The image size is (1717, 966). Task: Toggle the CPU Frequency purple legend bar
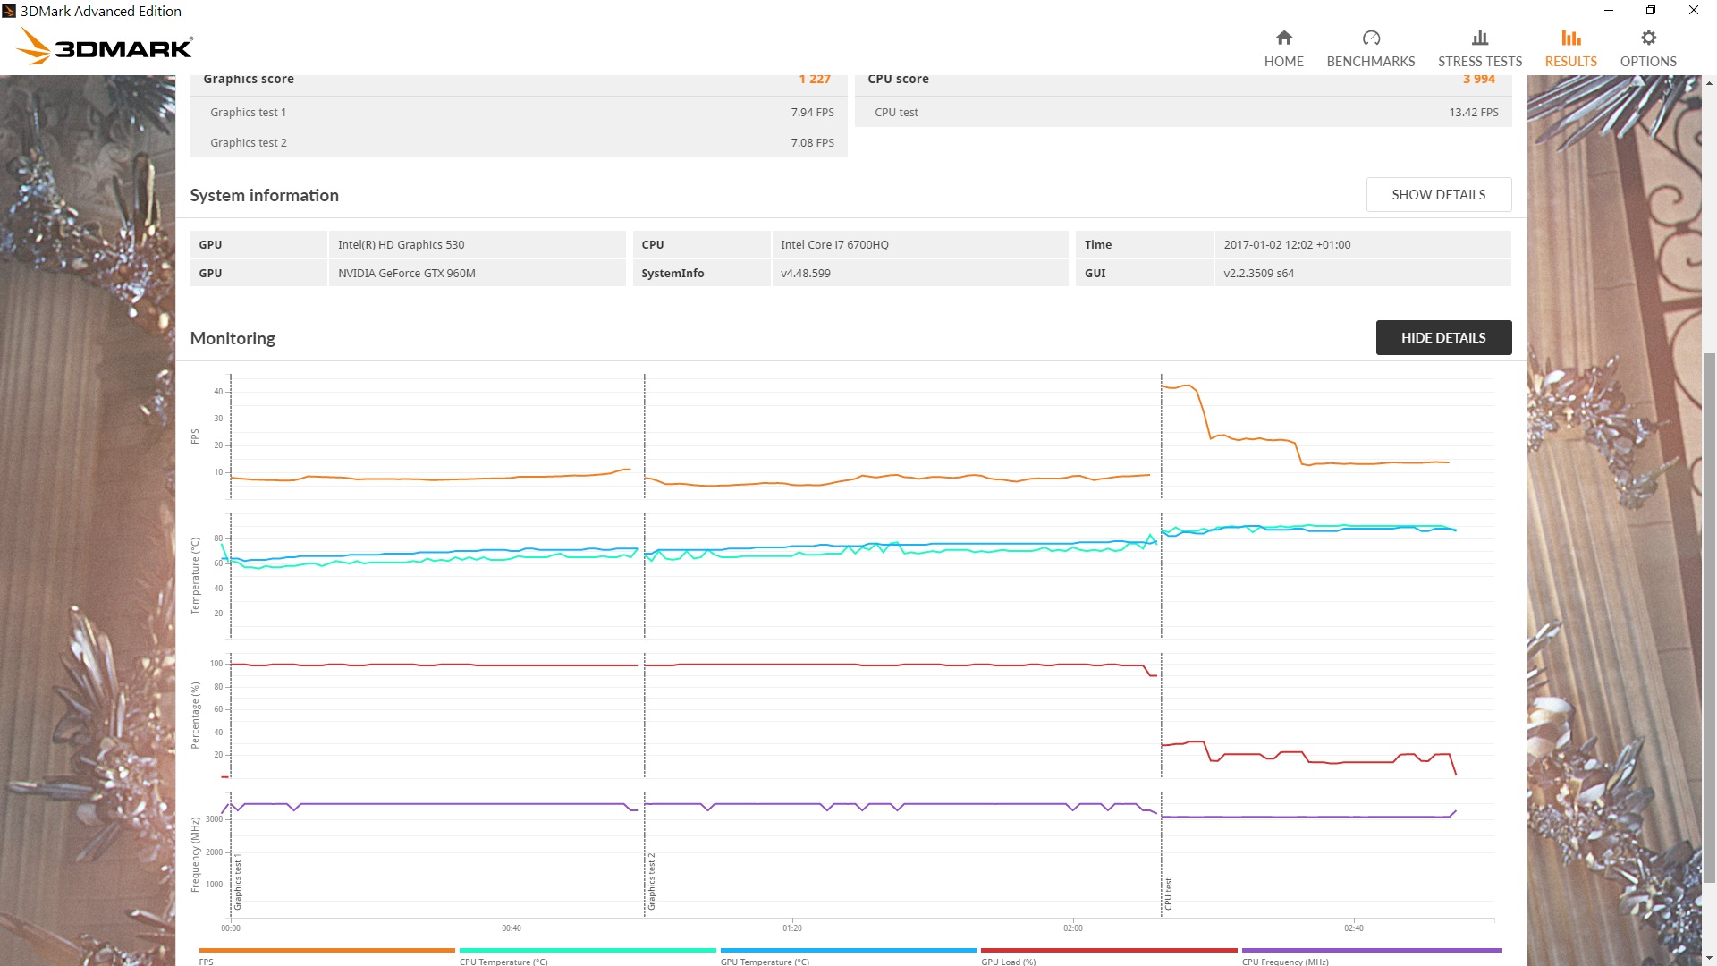1372,951
